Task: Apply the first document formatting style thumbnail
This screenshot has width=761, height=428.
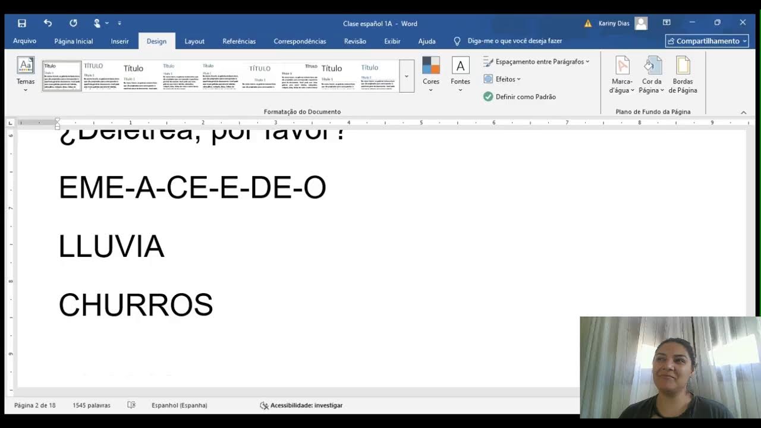Action: (62, 75)
